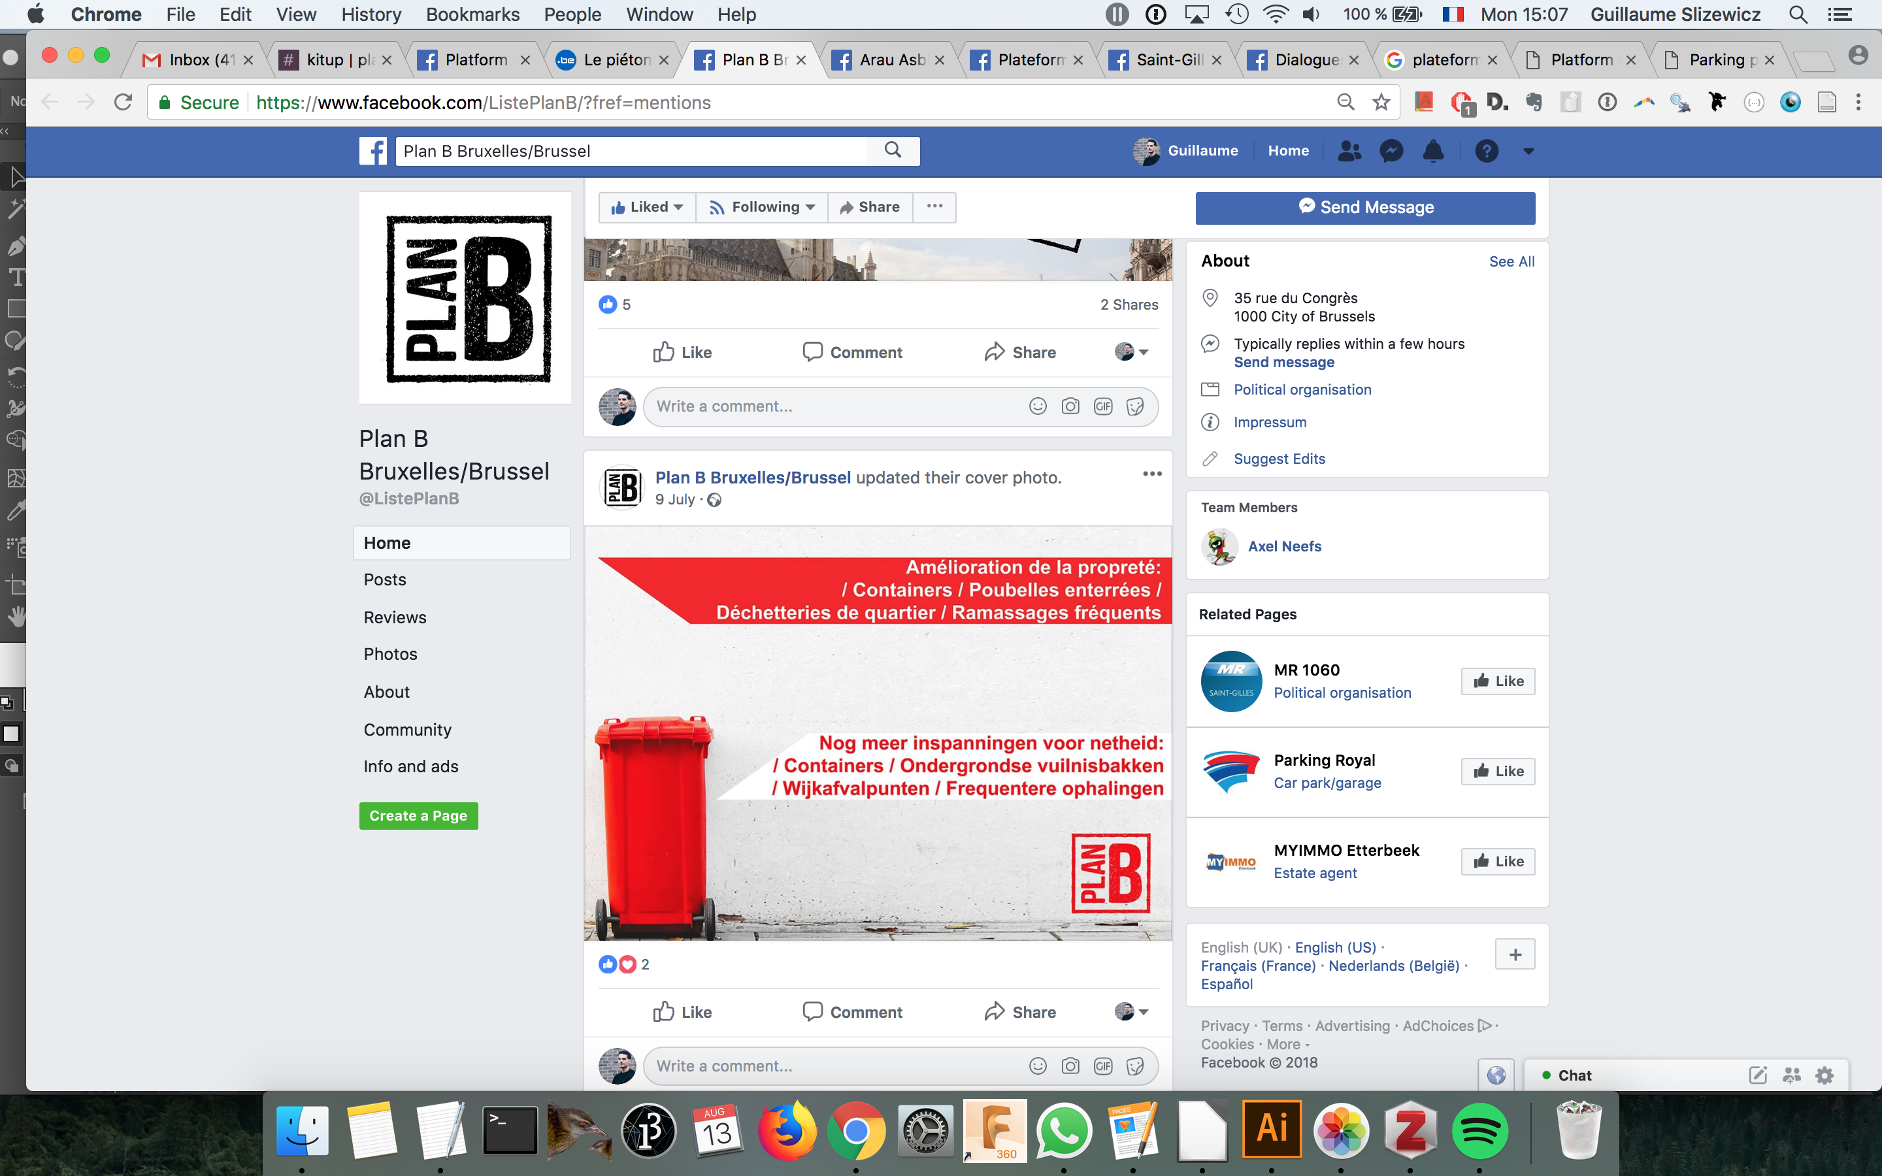Click the magnifier search button in Facebook search bar

(893, 151)
